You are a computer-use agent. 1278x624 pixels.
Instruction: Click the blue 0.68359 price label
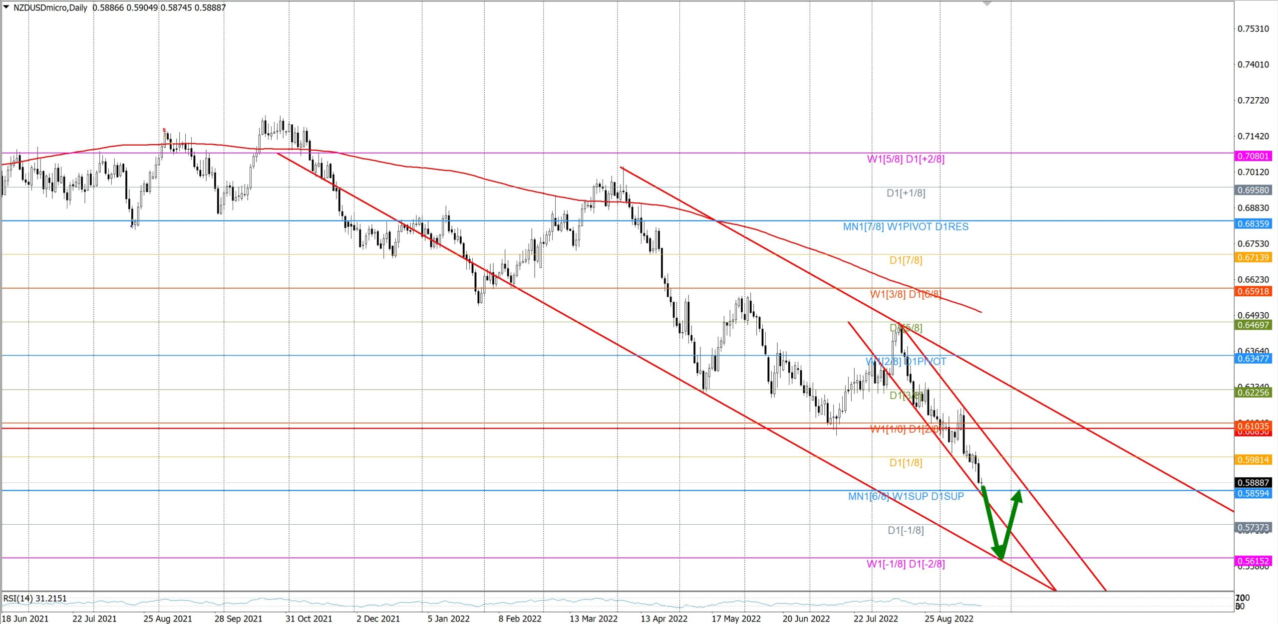coord(1253,223)
